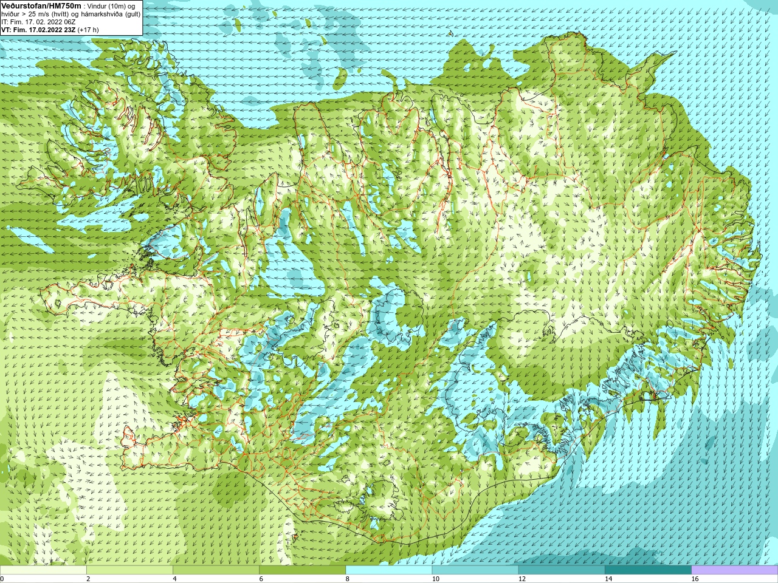Viewport: 778px width, 583px height.
Task: Click the legend tick label '2'
Action: [88, 579]
